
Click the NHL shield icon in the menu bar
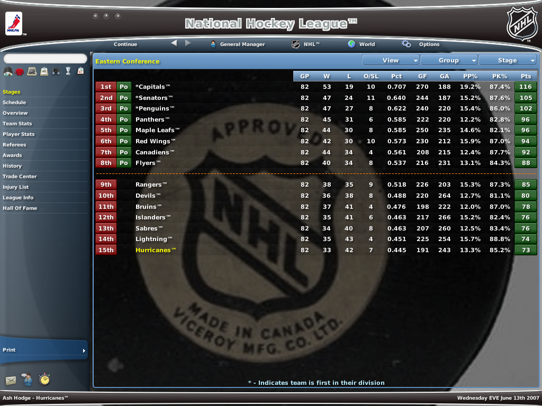click(x=295, y=44)
